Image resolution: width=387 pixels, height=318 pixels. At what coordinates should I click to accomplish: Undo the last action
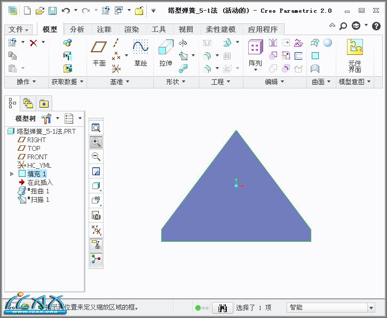66,11
